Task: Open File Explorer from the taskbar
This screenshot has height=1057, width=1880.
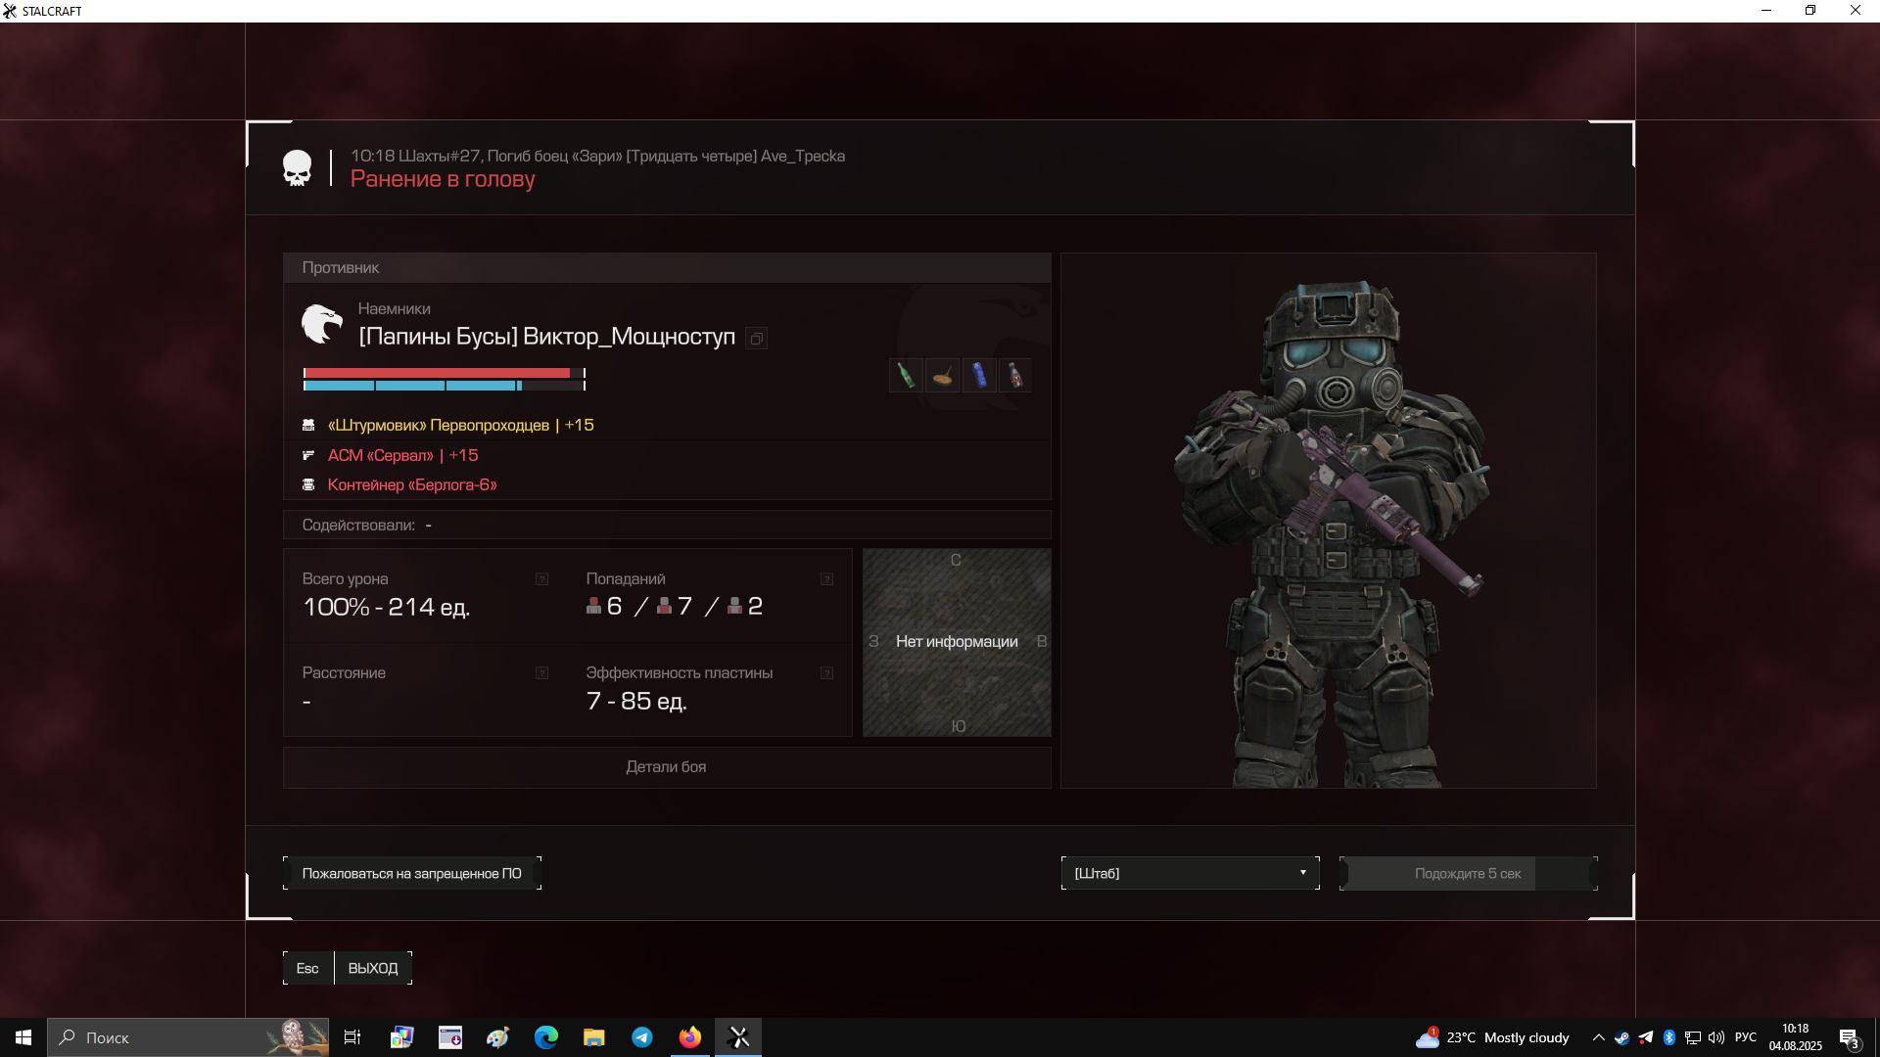Action: (593, 1037)
